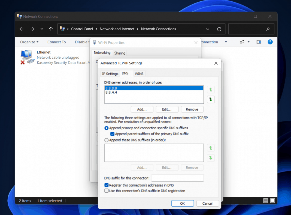The height and width of the screenshot is (215, 291).
Task: Move DNS server up with green arrow
Action: click(x=211, y=89)
